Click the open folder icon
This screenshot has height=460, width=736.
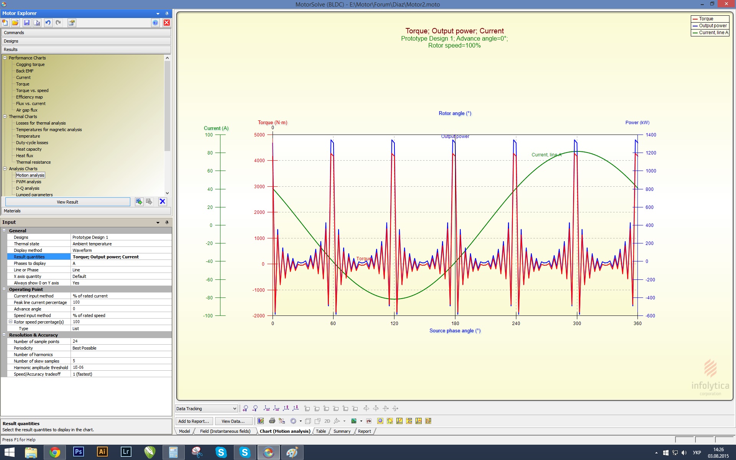[x=15, y=23]
